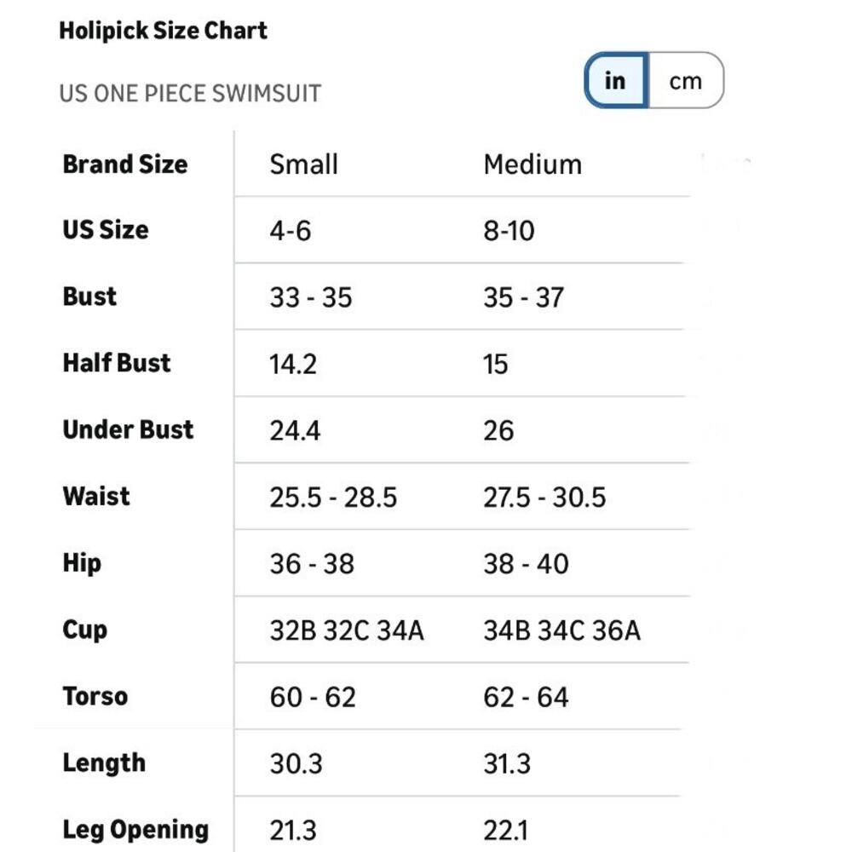Click the Small column header
Screen dimensions: 852x852
coord(304,164)
